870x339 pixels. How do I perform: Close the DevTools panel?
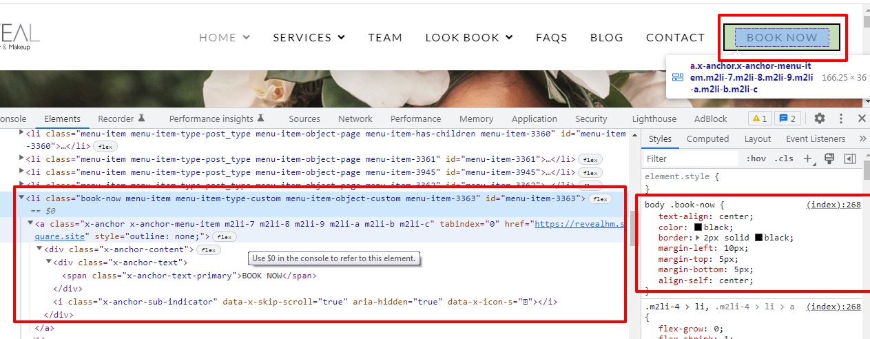pyautogui.click(x=861, y=119)
